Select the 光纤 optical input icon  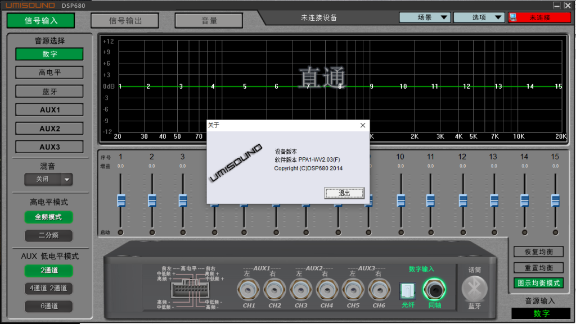point(407,291)
